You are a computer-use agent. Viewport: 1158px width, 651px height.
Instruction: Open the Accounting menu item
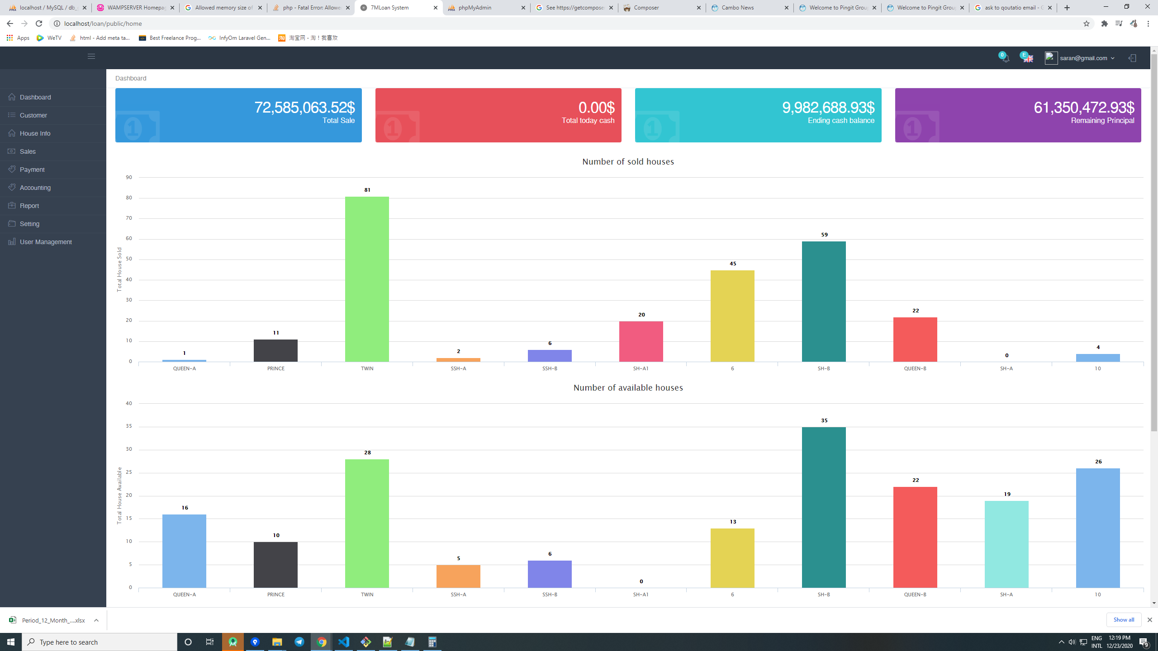35,188
